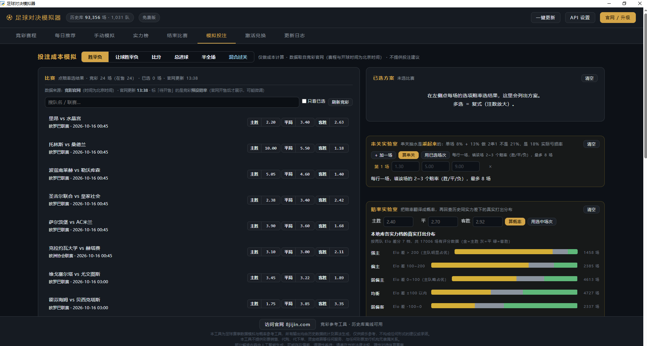This screenshot has height=346, width=647.
Task: Clear the 赔率实验室 panel with 清空
Action: point(592,210)
